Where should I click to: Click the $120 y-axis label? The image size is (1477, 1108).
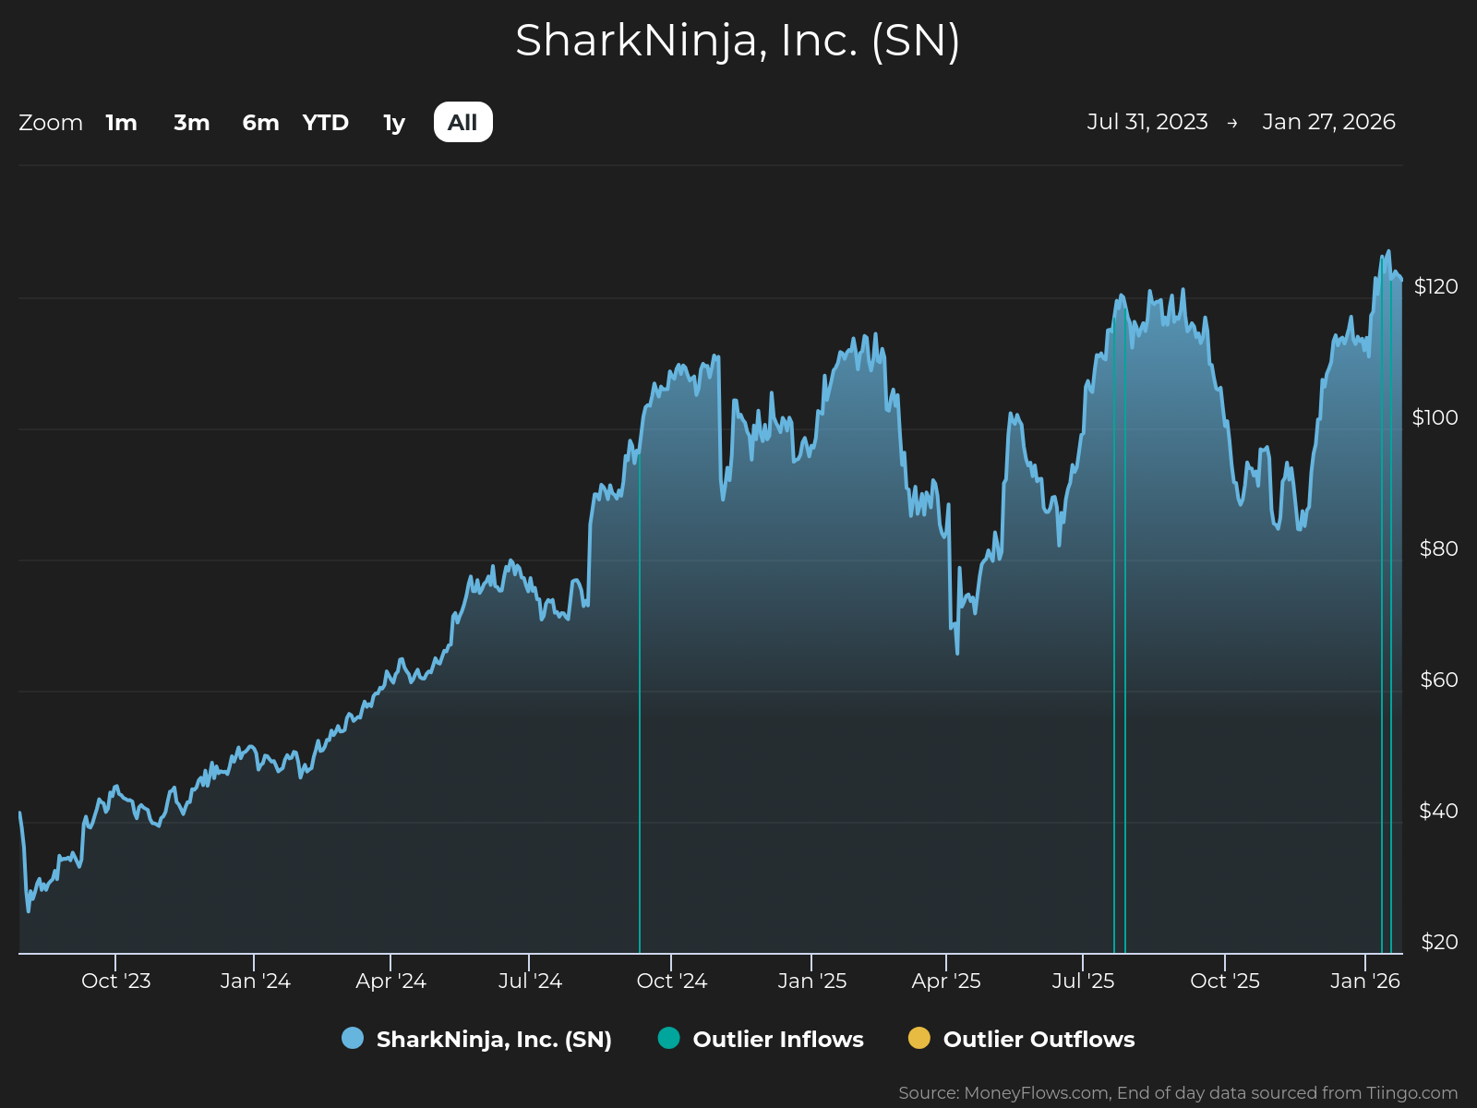(1436, 287)
